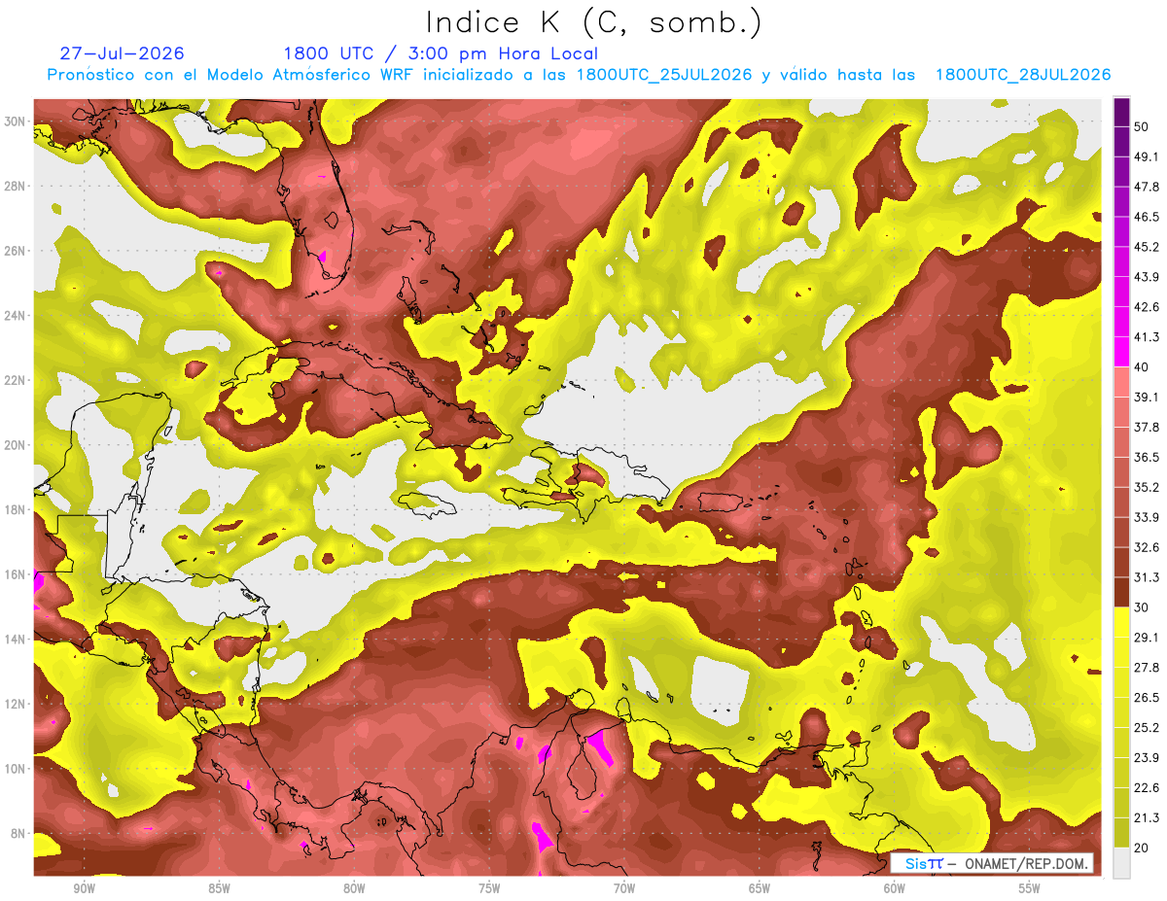The height and width of the screenshot is (901, 1167).
Task: Click the longitude label "90W"
Action: coord(84,890)
